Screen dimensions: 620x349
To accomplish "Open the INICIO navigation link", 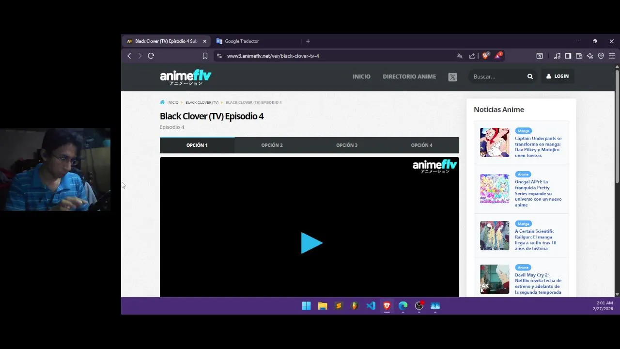I will click(361, 77).
